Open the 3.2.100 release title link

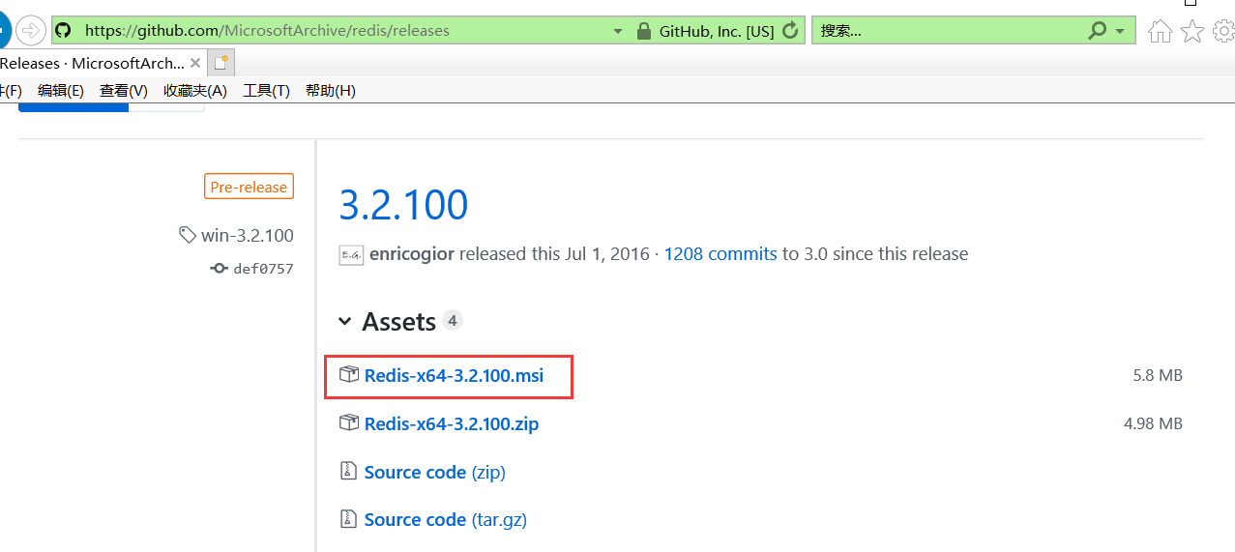403,205
